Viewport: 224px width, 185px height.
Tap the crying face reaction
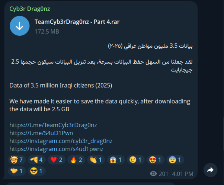point(136,160)
